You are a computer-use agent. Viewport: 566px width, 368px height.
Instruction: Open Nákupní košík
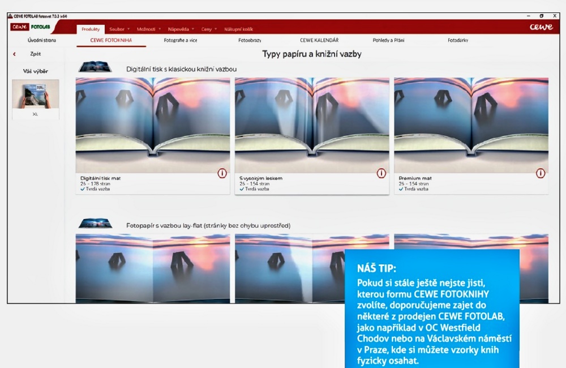[x=239, y=29]
